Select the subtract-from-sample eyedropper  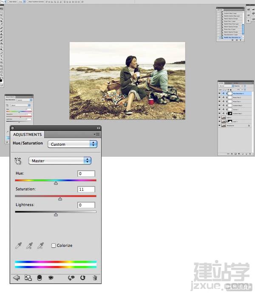(x=40, y=245)
